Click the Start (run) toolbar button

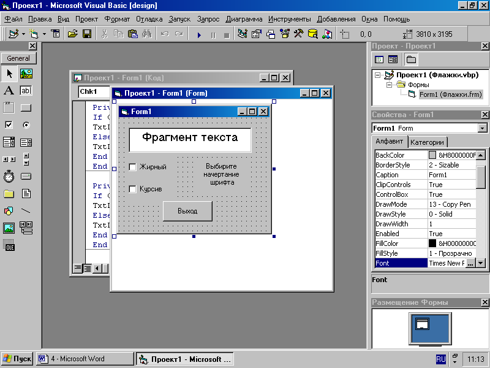[199, 35]
